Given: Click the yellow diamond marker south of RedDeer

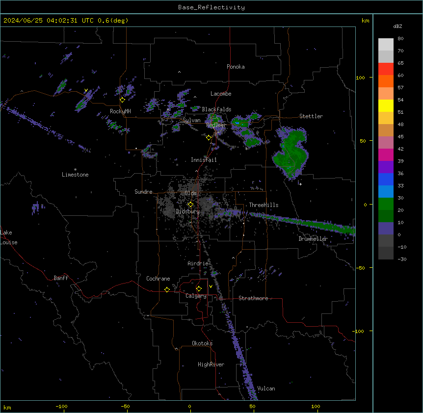Looking at the screenshot, I should tap(209, 138).
